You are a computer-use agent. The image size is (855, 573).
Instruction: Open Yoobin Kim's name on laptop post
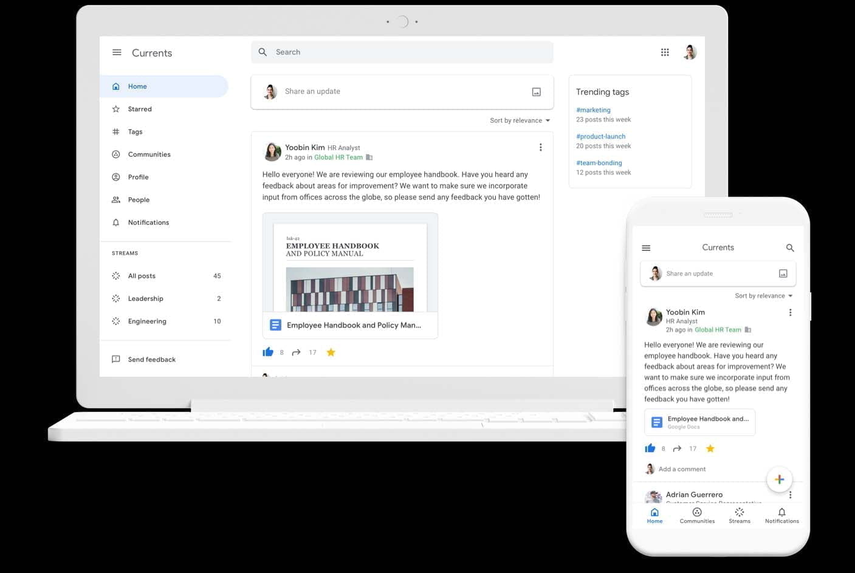pos(304,148)
